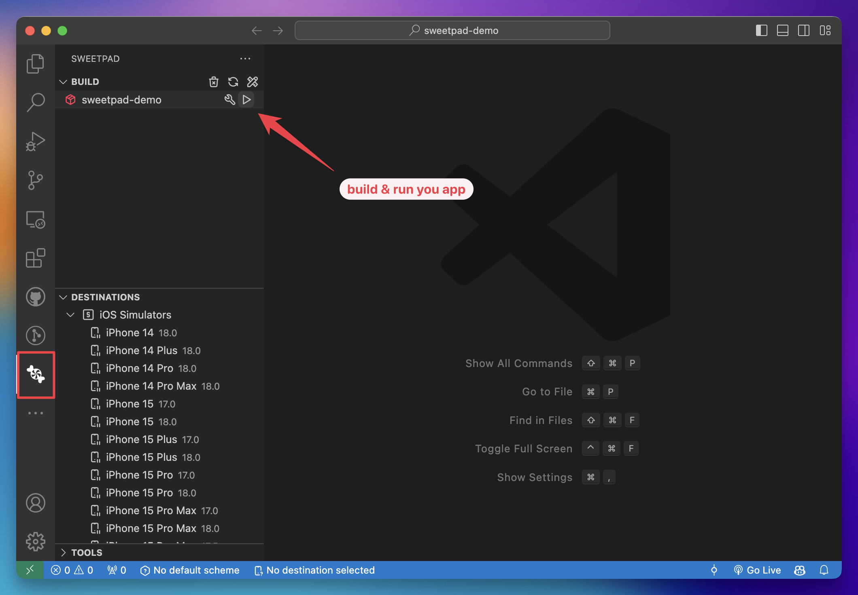Click the clean build icon
This screenshot has width=858, height=595.
pyautogui.click(x=213, y=81)
